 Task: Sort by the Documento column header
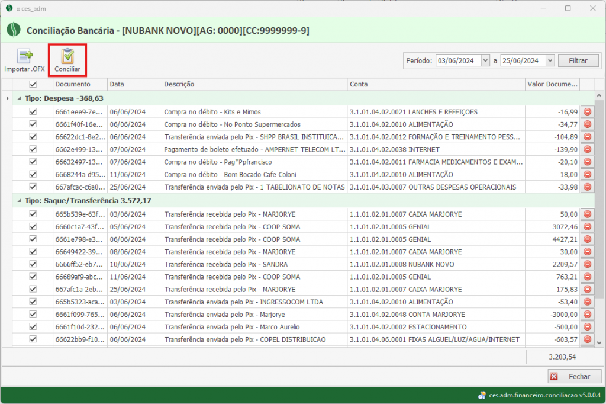(80, 84)
